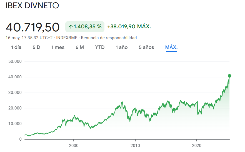Click the 2020 marker on the time axis

[197, 145]
